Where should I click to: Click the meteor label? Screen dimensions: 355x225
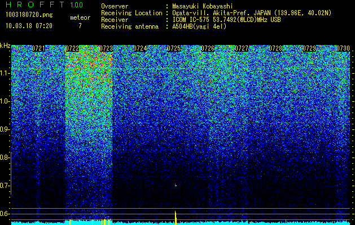[x=80, y=17]
